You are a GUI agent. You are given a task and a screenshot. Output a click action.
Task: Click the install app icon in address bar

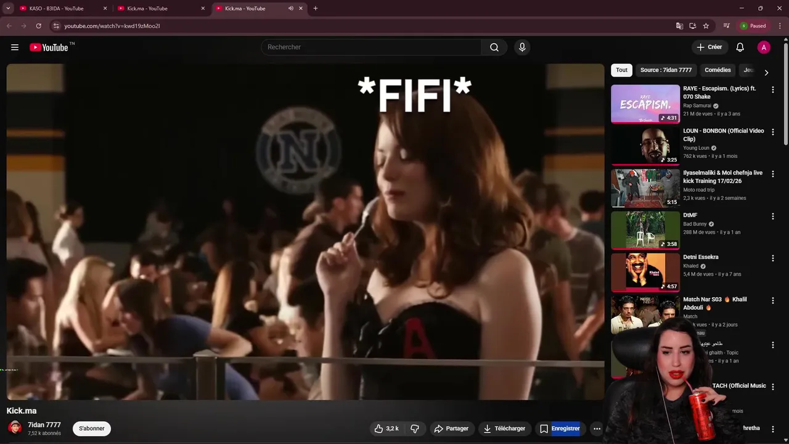tap(693, 26)
